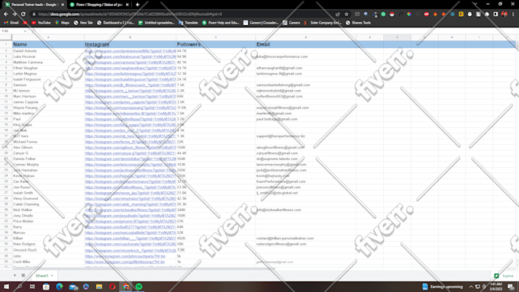Select the Followers column header cell

coord(216,44)
